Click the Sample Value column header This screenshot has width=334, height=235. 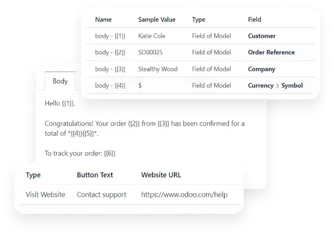[157, 20]
